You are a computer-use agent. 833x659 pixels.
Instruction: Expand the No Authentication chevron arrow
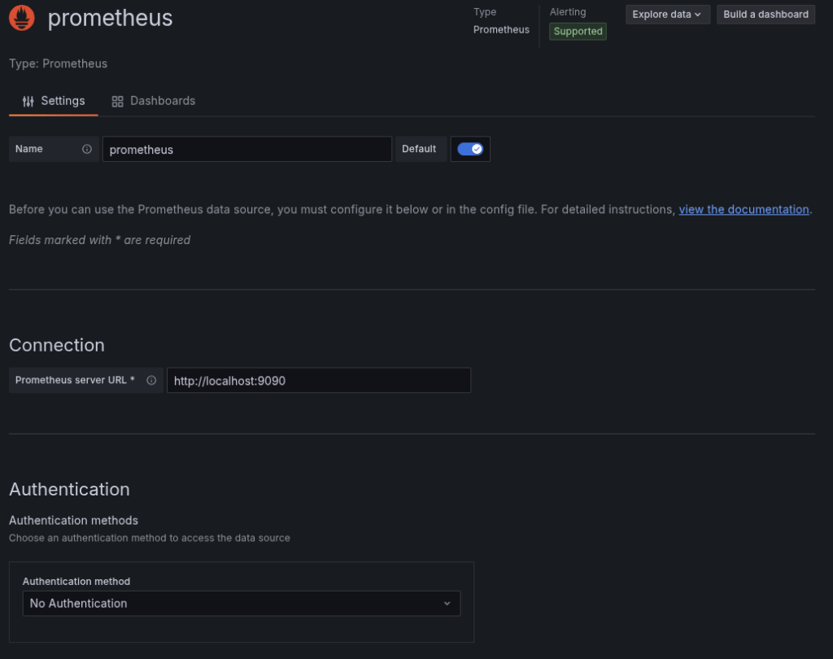click(x=447, y=604)
